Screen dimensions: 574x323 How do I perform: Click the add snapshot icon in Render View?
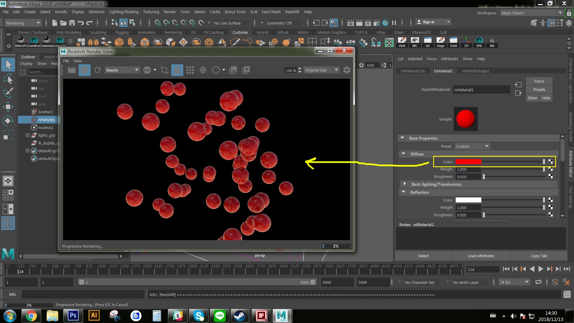(x=246, y=70)
